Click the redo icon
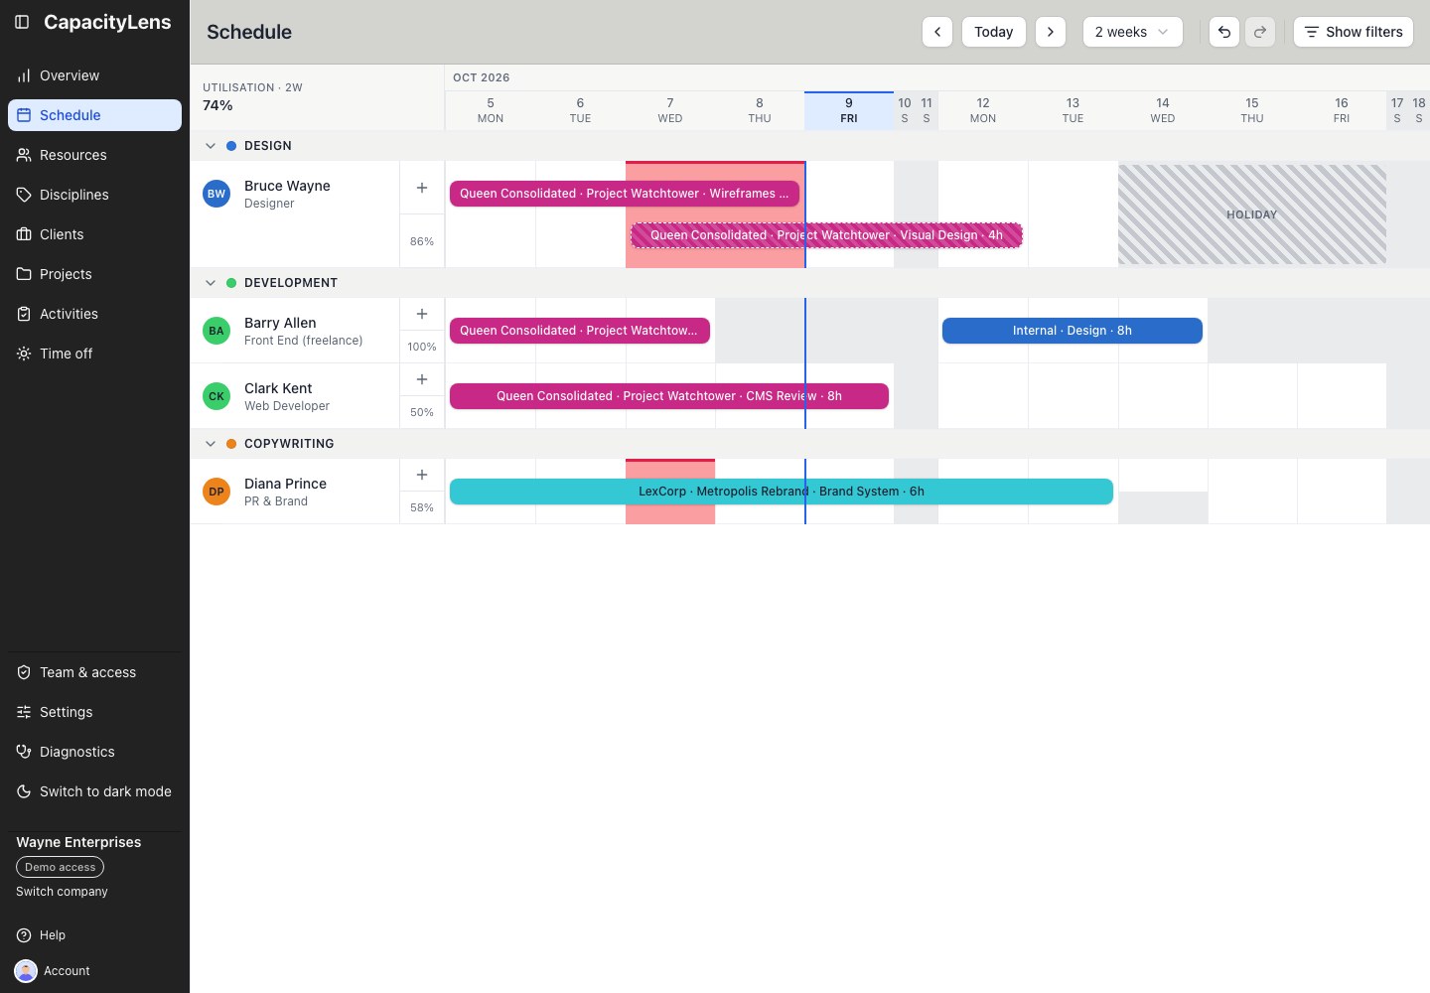Screen dimensions: 1430x993 pyautogui.click(x=1260, y=32)
